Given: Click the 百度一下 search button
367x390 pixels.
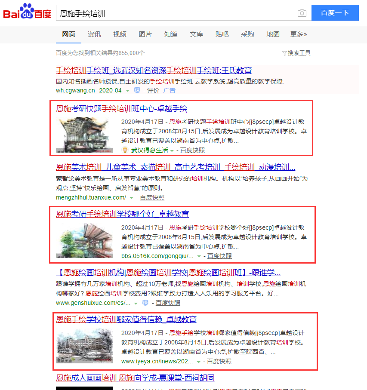Looking at the screenshot, I should (335, 13).
